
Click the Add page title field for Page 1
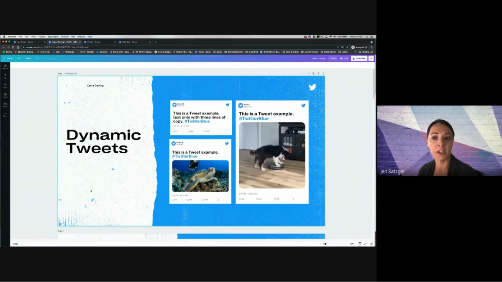71,74
